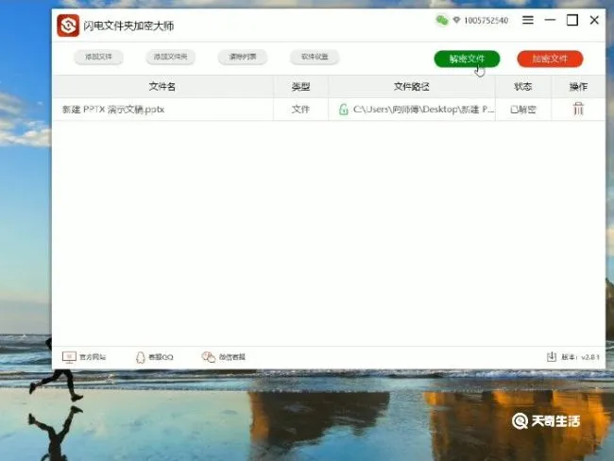
Task: Click the 添加文件 button
Action: pyautogui.click(x=98, y=57)
